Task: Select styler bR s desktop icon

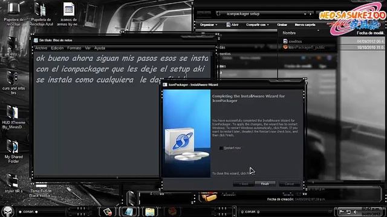Action: 13,183
